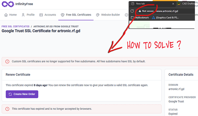This screenshot has height=116, width=198.
Task: Open the Accounts nav tab
Action: (48, 15)
